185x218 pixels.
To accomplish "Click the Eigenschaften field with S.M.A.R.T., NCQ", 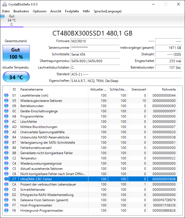I will [126, 81].
